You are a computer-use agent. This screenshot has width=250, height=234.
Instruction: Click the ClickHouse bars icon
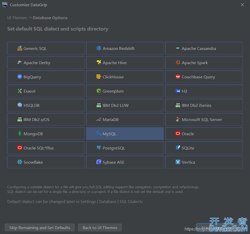(x=99, y=77)
